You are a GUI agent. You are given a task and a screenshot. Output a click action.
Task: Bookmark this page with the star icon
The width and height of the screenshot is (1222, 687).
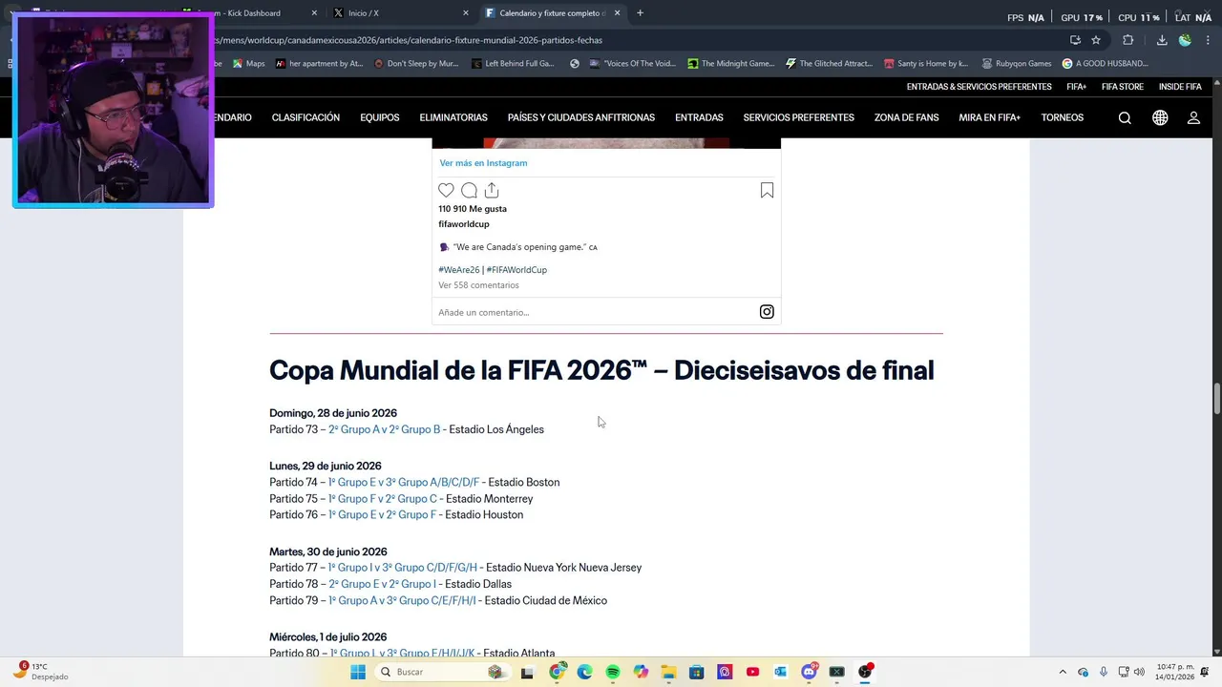(x=1096, y=40)
